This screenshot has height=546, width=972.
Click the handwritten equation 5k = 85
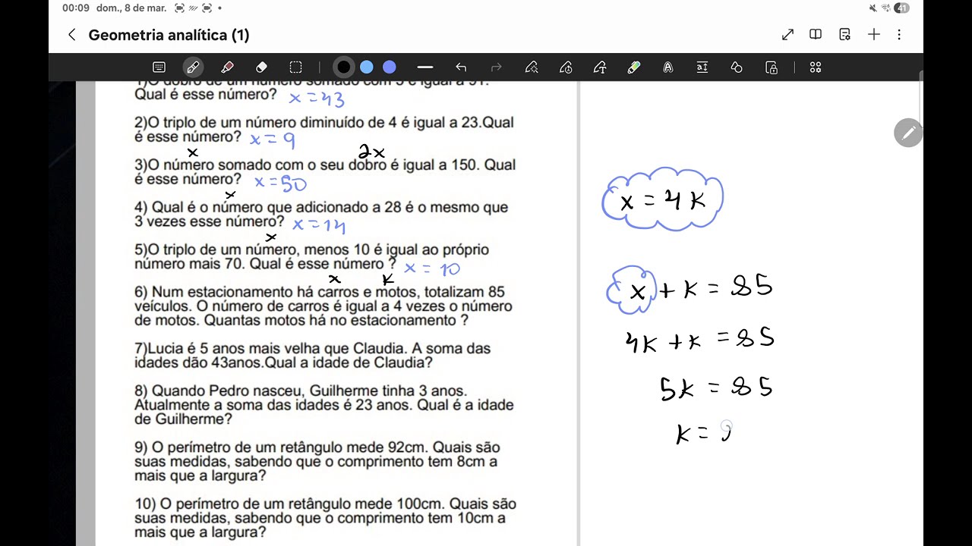click(716, 388)
